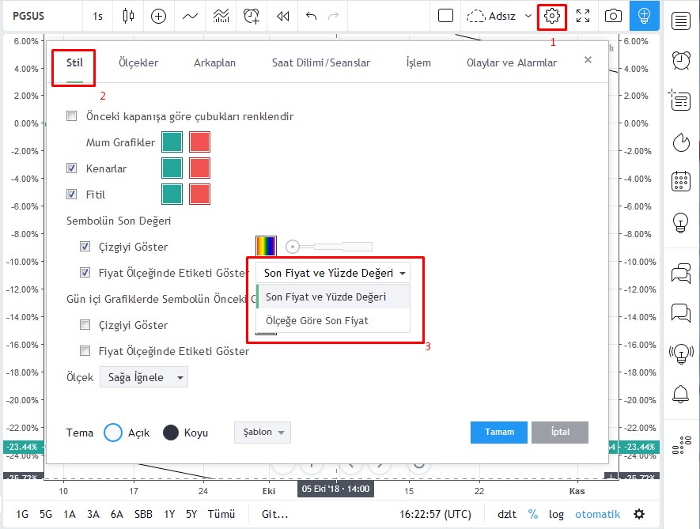Toggle percent scale with the % button
The height and width of the screenshot is (529, 700).
[x=533, y=514]
